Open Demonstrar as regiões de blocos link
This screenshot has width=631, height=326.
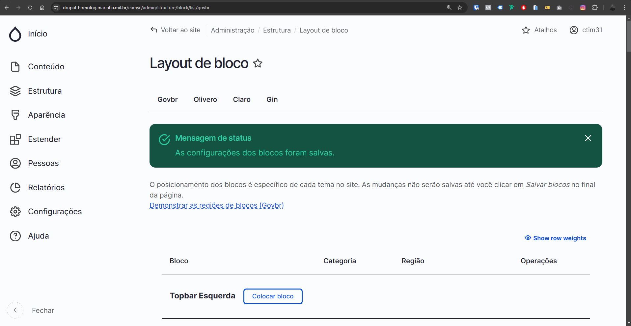216,205
